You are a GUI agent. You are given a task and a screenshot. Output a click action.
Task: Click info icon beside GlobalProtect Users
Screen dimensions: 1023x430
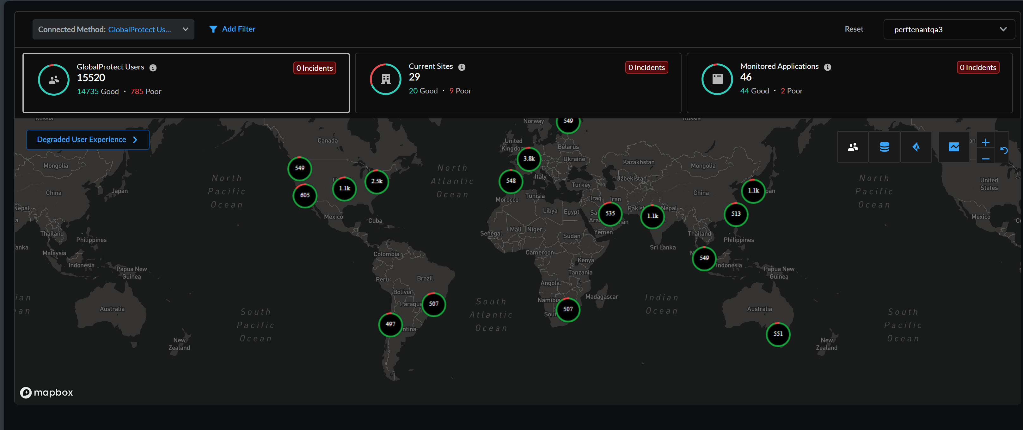153,68
